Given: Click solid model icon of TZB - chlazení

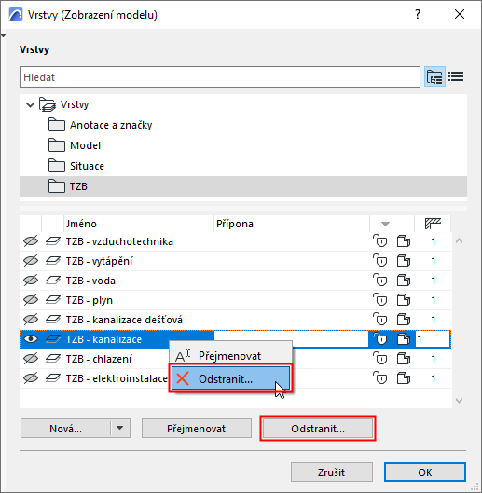Looking at the screenshot, I should [404, 359].
